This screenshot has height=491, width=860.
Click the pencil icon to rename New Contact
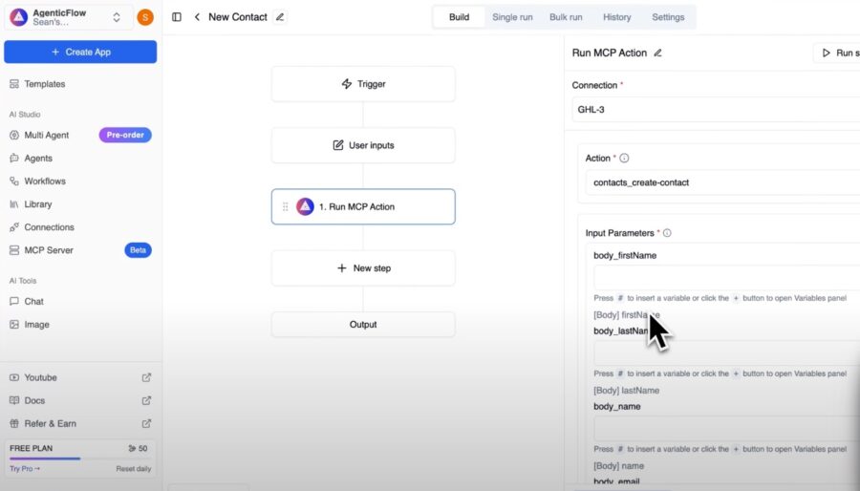(x=280, y=17)
